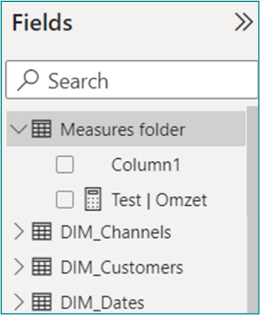Viewport: 260px width, 315px height.
Task: Click the fields list vertical scrollbar
Action: pyautogui.click(x=252, y=209)
